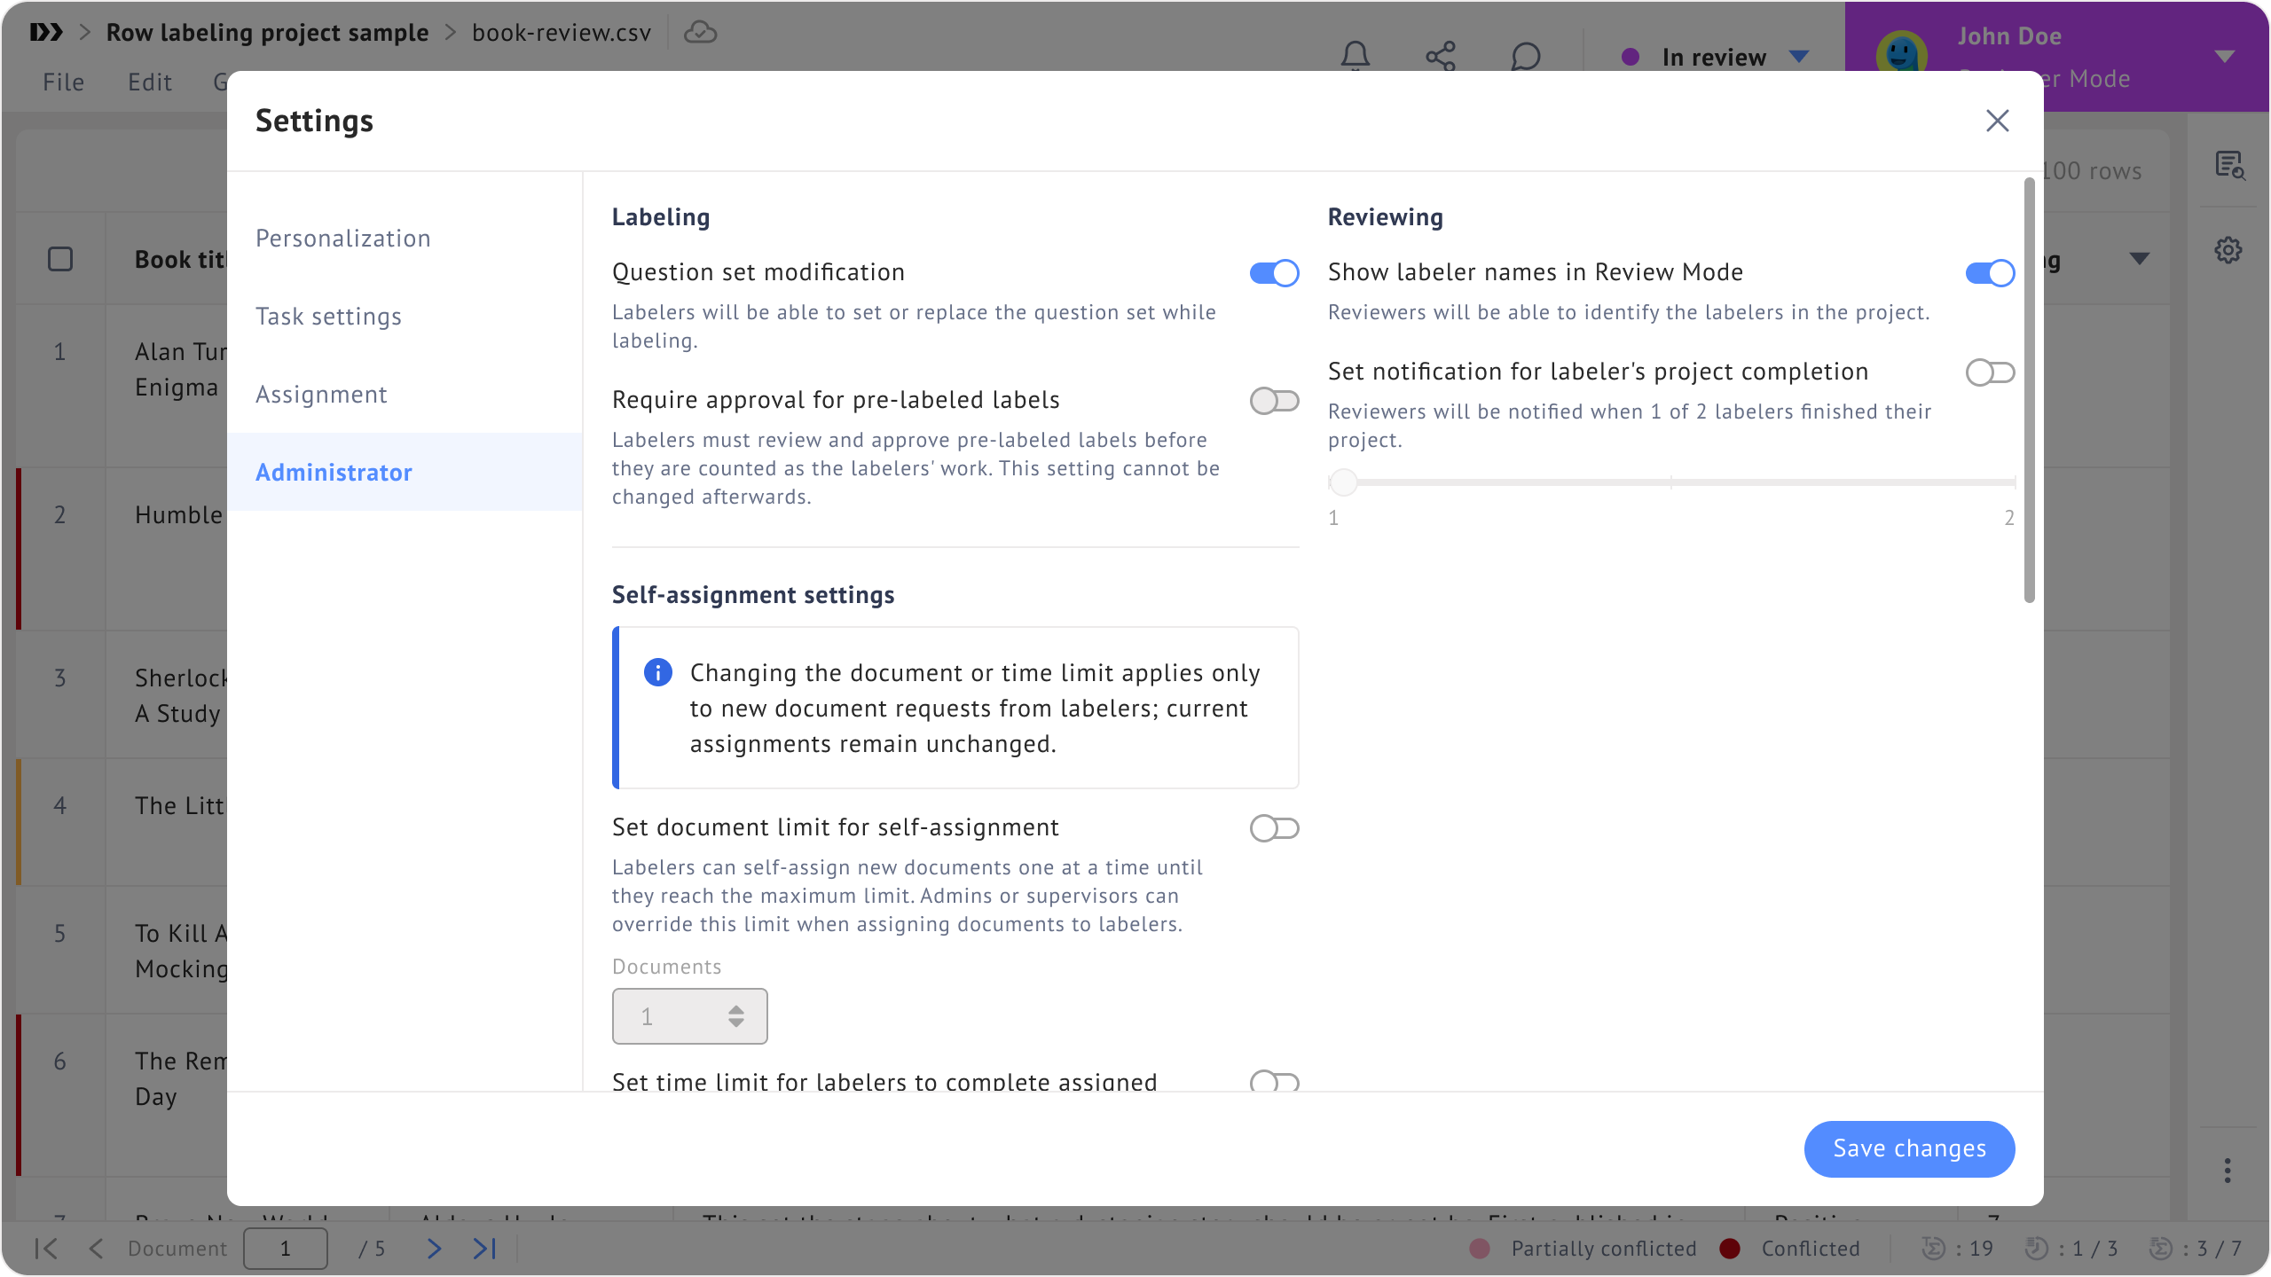
Task: Open the three-dot more options icon
Action: click(2228, 1171)
